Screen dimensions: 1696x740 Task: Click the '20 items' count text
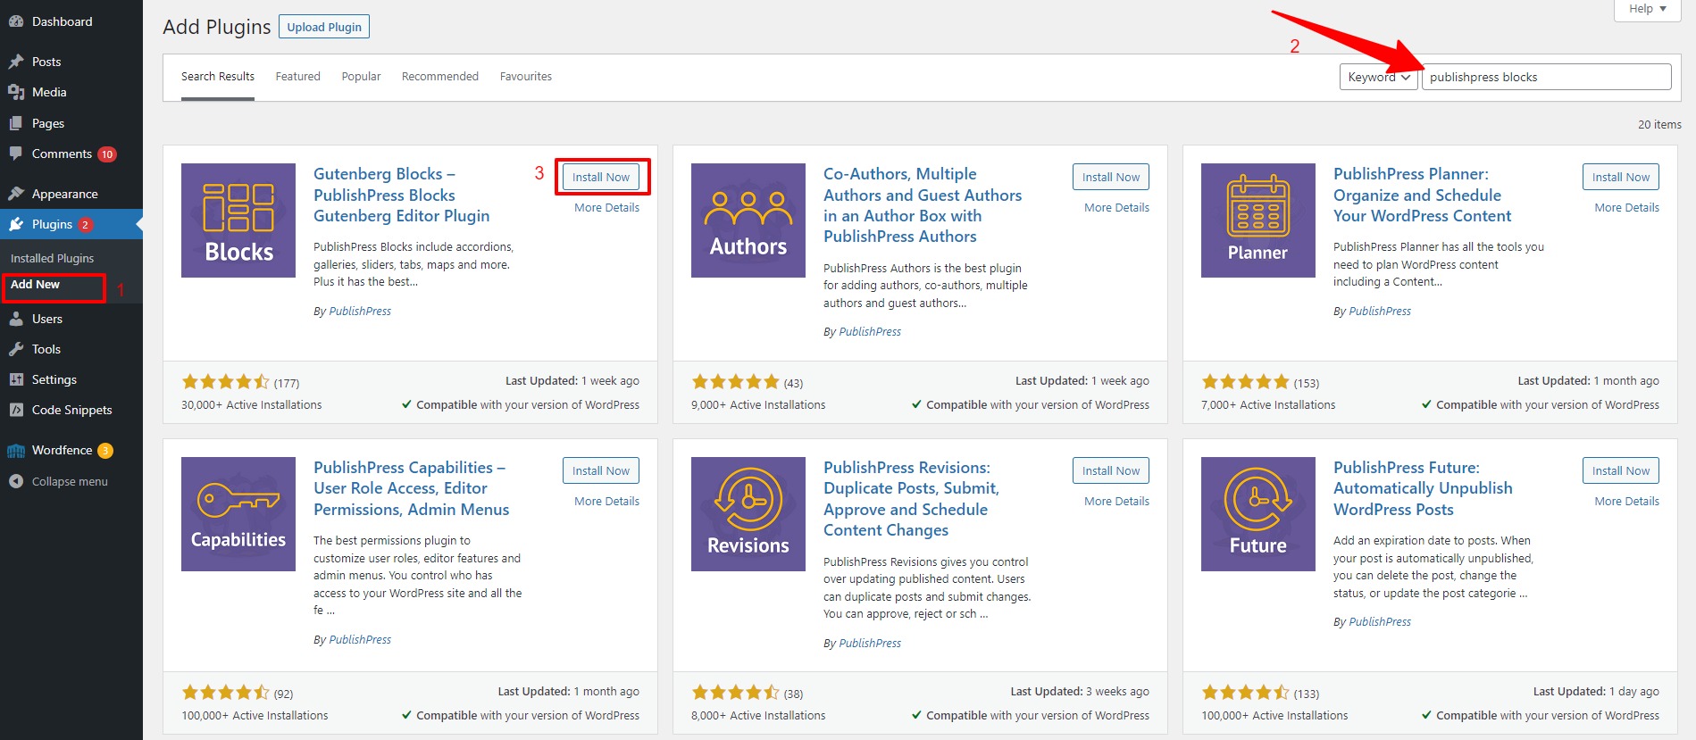[x=1659, y=125]
